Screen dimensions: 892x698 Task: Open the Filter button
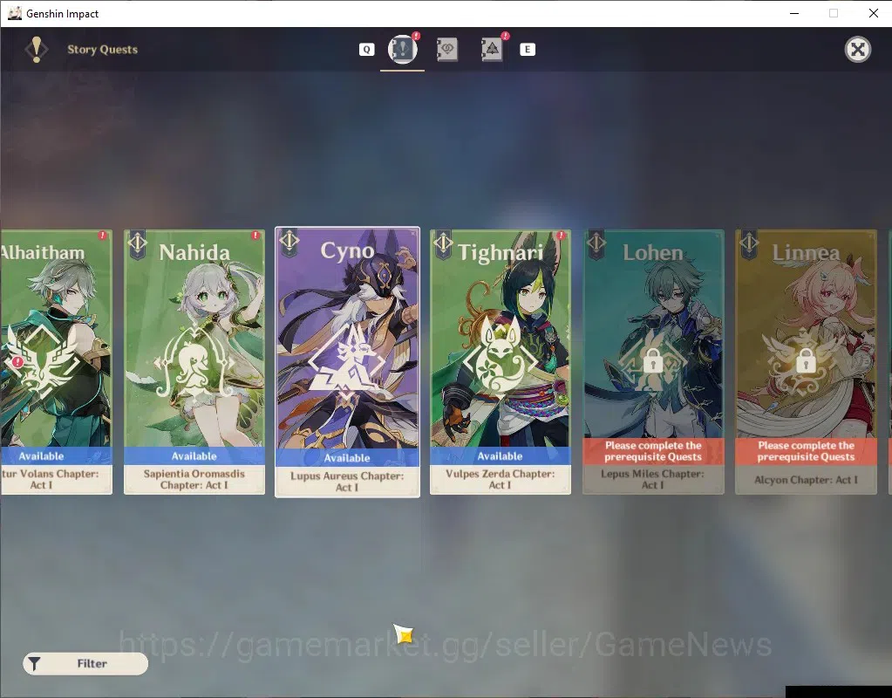[x=85, y=664]
